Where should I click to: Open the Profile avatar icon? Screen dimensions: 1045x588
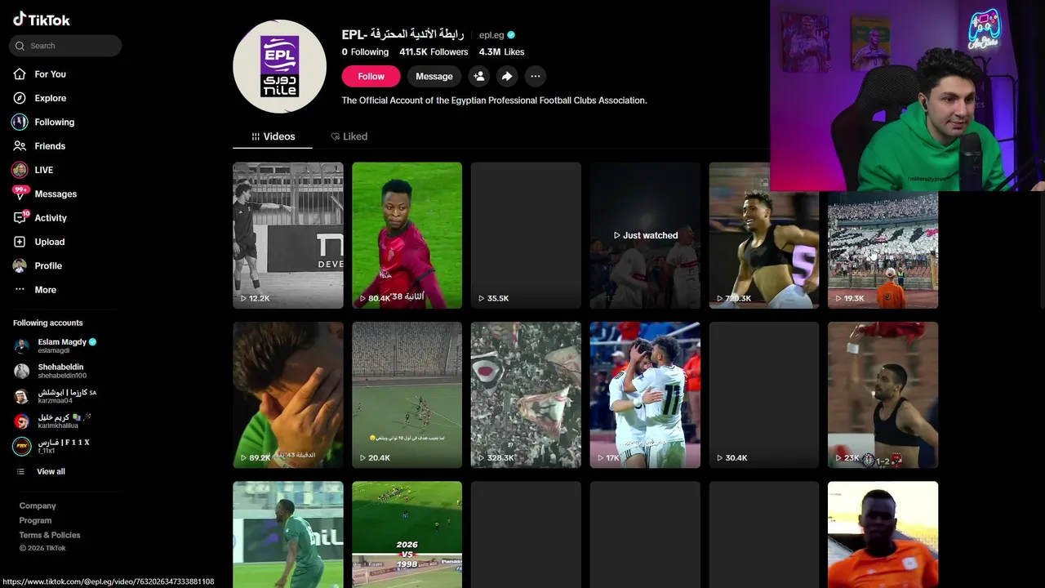20,265
